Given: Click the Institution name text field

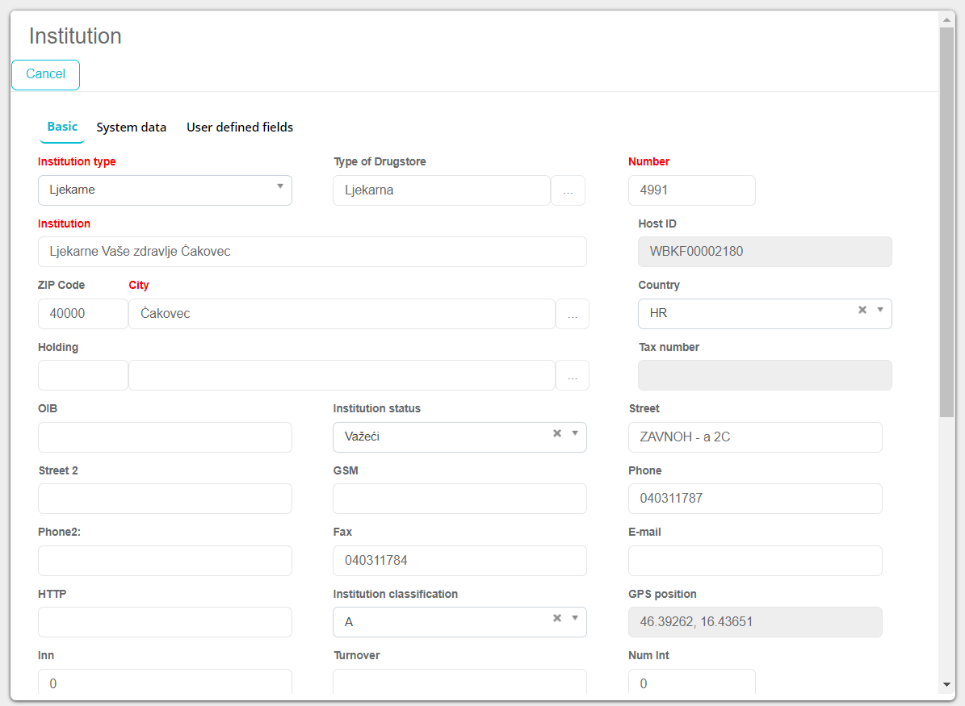Looking at the screenshot, I should [312, 252].
